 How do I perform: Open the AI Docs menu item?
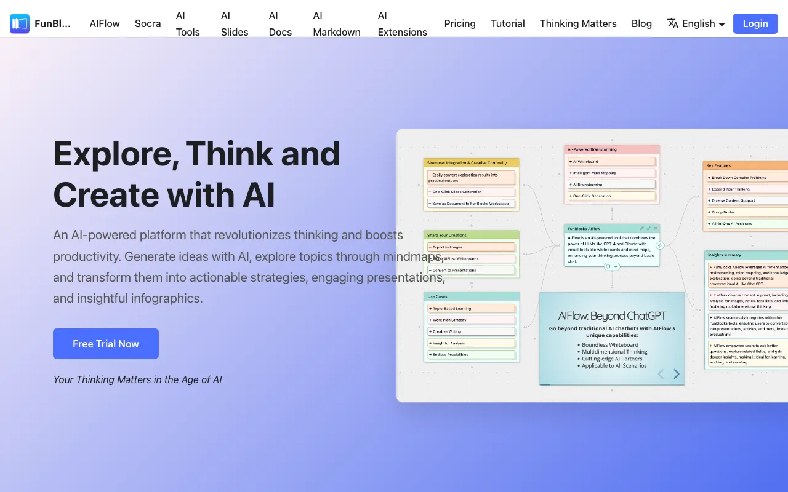tap(280, 23)
